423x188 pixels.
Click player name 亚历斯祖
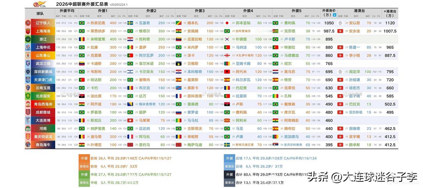[356, 112]
